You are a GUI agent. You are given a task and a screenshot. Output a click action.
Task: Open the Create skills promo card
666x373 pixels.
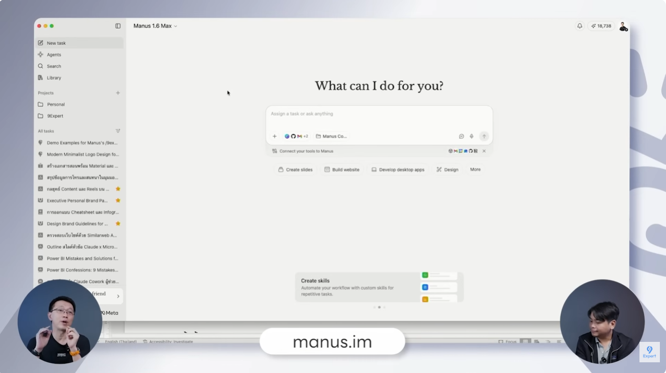click(379, 287)
